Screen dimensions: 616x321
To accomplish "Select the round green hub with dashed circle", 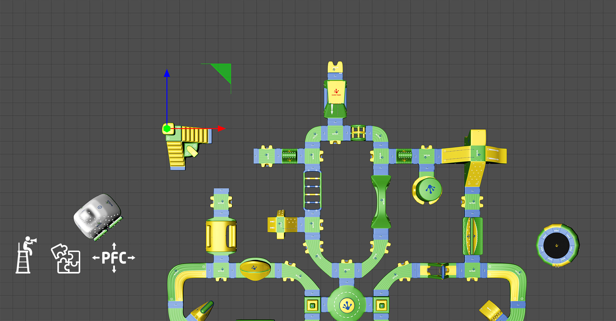I will pyautogui.click(x=346, y=304).
